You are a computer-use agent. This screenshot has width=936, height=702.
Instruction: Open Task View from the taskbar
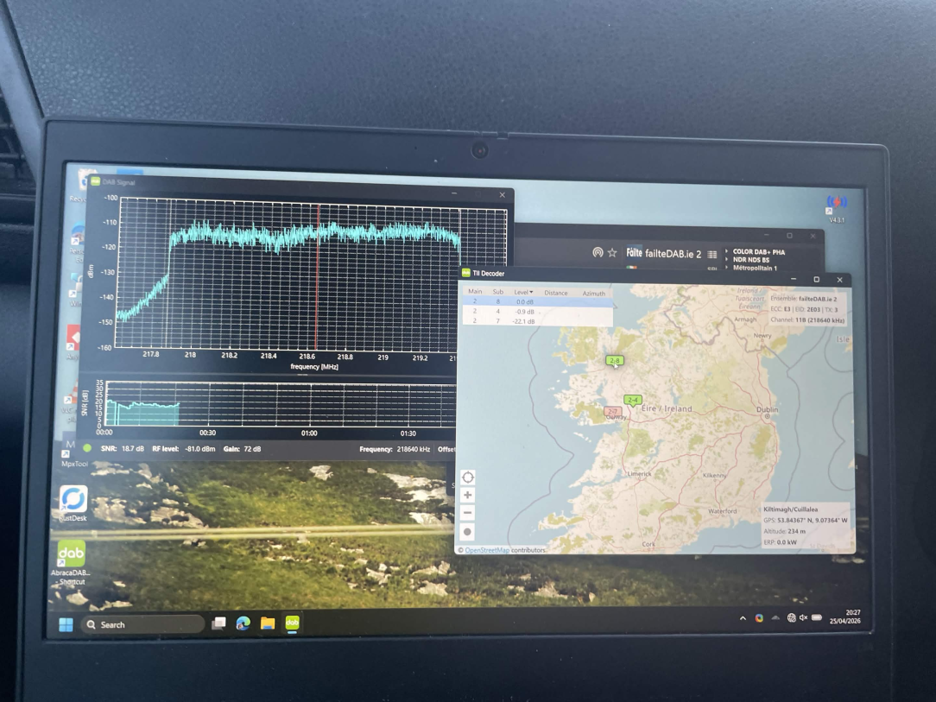219,623
